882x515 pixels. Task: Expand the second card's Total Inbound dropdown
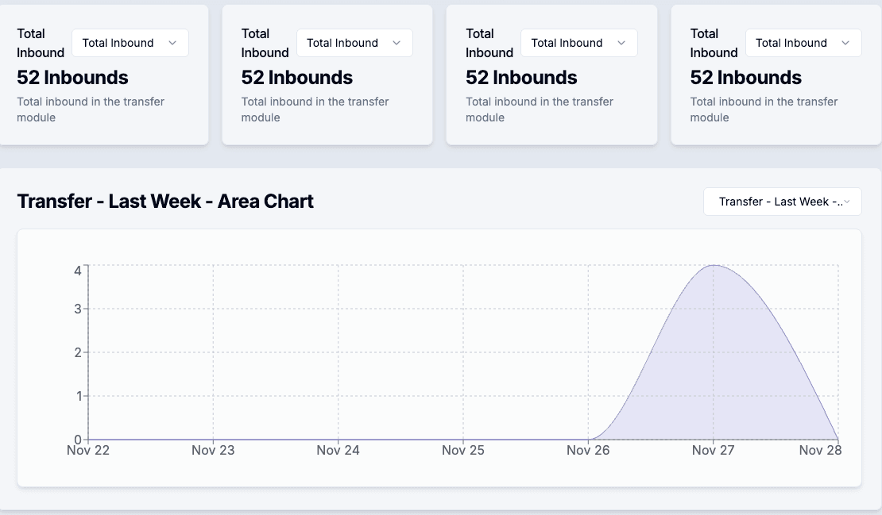click(354, 43)
